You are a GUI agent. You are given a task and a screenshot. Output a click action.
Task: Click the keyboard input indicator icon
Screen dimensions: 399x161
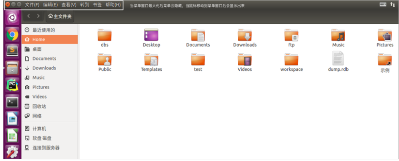tap(383, 5)
